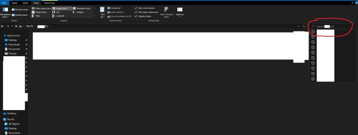Viewport: 358px width, 135px height.
Task: Select Quick access in navigation pane
Action: pyautogui.click(x=12, y=35)
